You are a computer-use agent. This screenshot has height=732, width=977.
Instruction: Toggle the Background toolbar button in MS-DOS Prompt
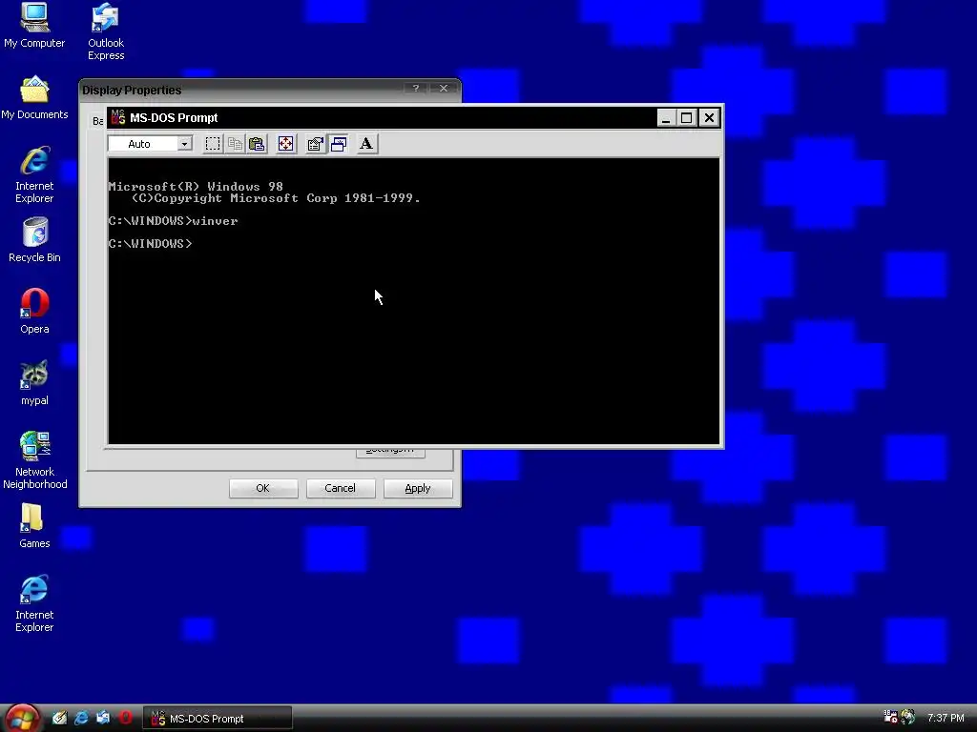coord(339,144)
